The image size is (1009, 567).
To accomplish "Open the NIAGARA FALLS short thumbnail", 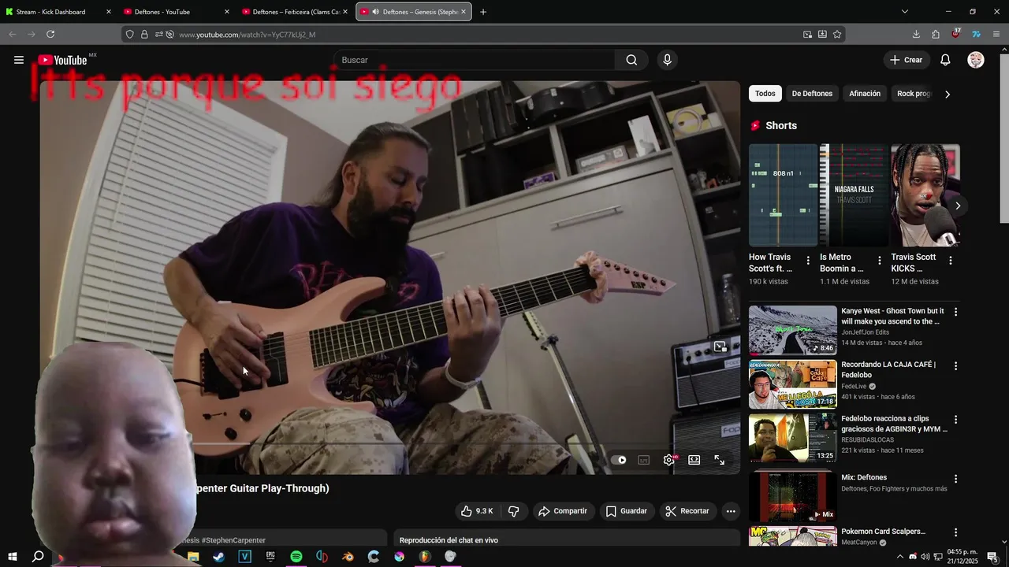I will click(x=854, y=195).
